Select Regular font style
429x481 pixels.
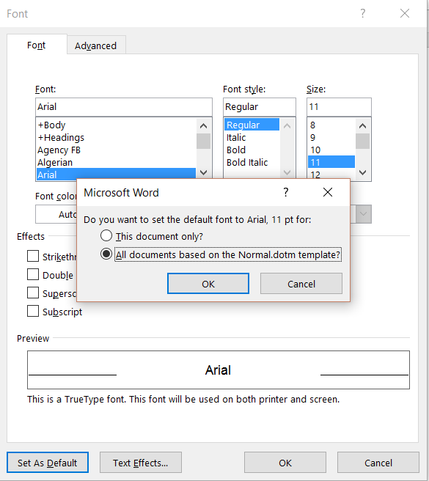tap(252, 125)
